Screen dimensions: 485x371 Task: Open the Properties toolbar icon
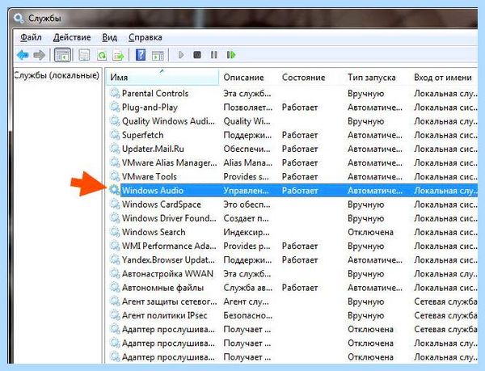[x=84, y=55]
